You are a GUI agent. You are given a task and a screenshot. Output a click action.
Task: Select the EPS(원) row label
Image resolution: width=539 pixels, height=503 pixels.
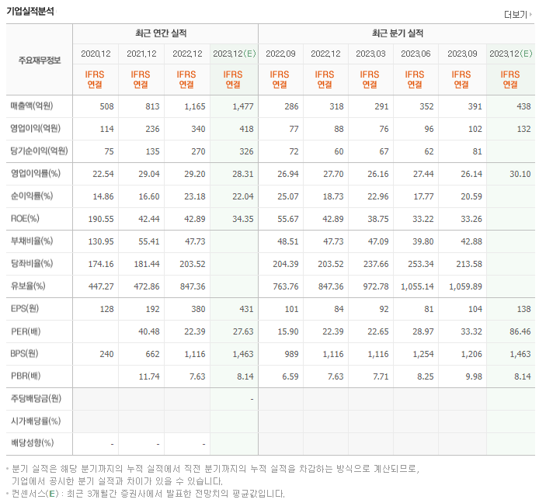[x=25, y=308]
